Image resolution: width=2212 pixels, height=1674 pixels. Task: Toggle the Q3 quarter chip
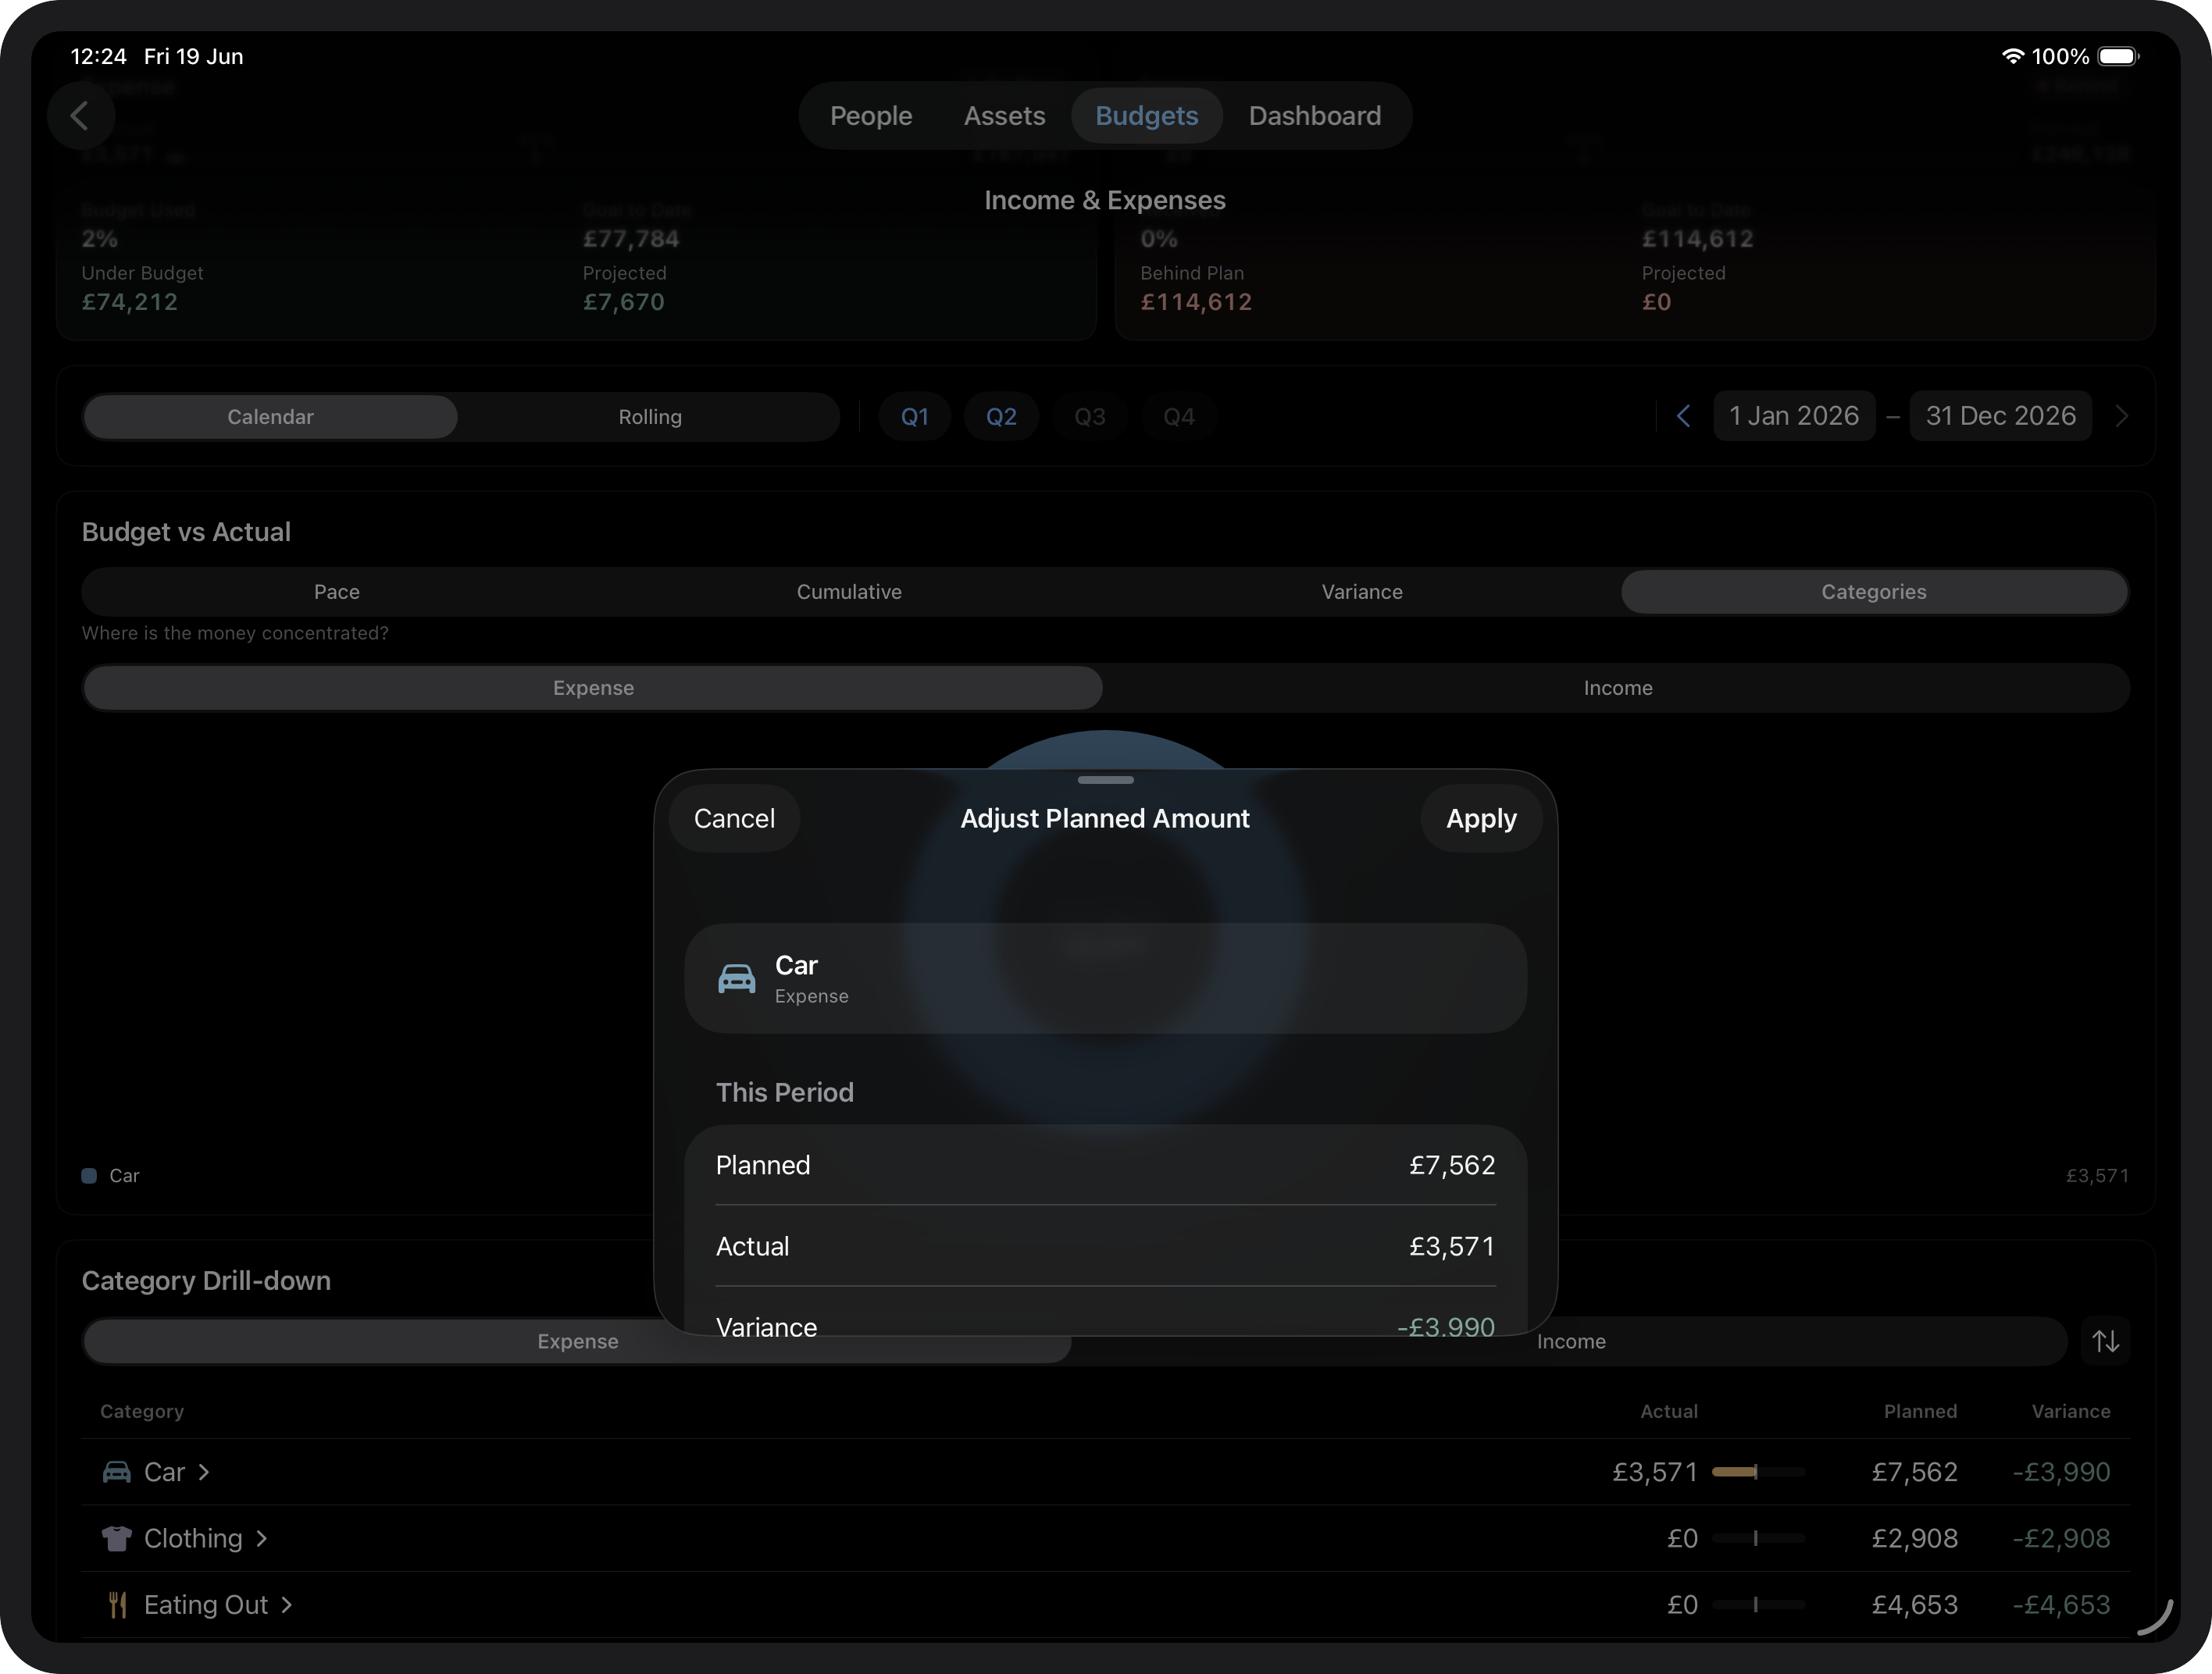1090,417
